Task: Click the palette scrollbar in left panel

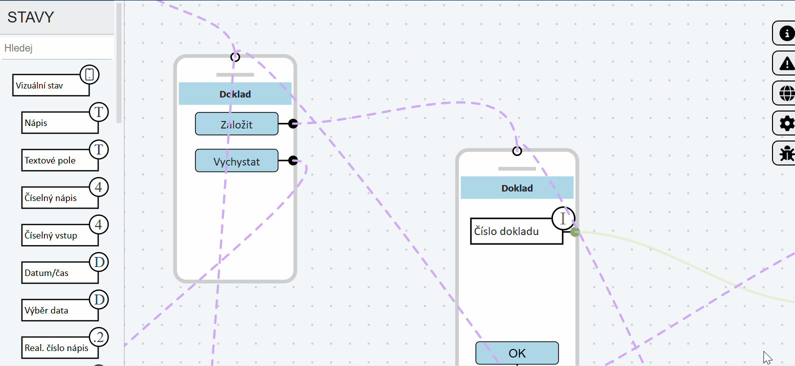Action: tap(119, 63)
